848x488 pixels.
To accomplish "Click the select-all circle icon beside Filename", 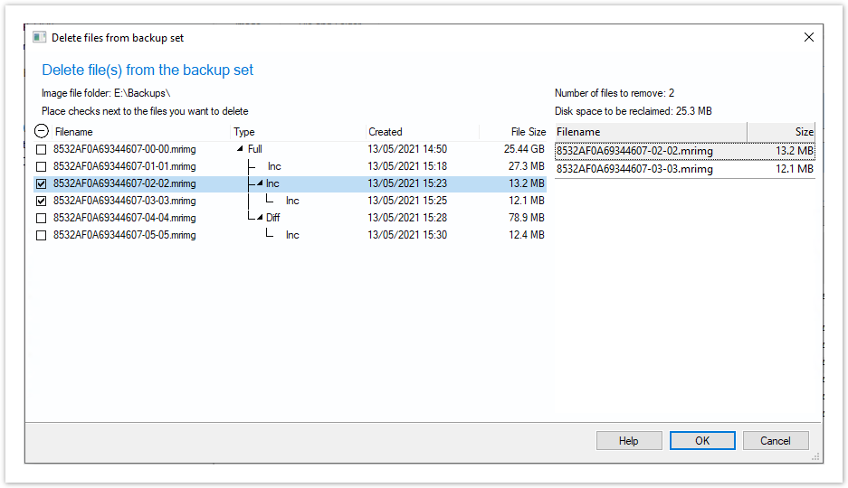I will point(42,131).
